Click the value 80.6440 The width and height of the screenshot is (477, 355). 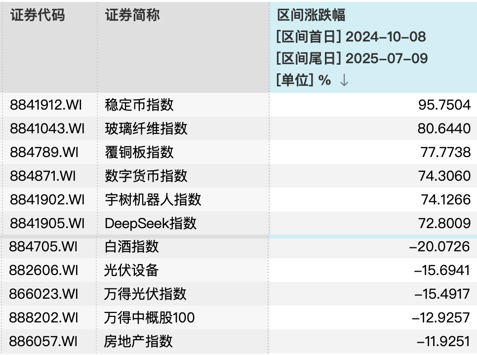click(444, 128)
